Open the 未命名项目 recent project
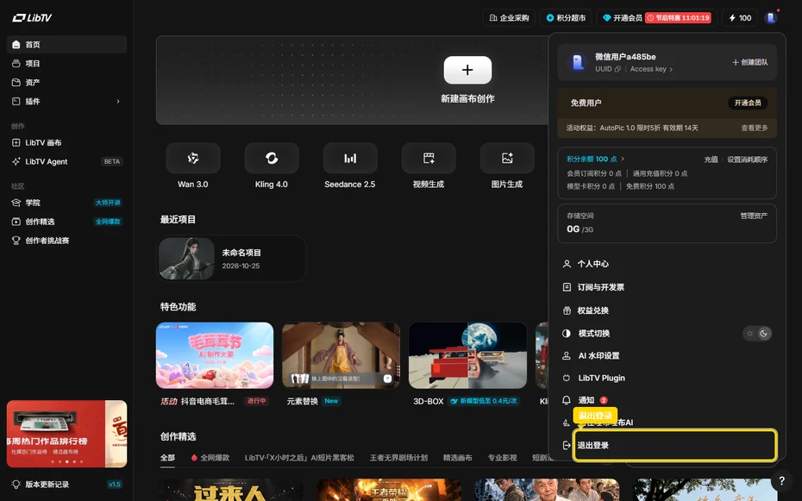 231,259
